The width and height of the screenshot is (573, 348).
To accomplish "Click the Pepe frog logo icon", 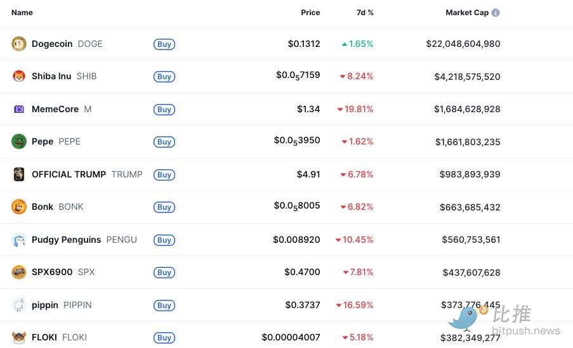I will pyautogui.click(x=19, y=141).
